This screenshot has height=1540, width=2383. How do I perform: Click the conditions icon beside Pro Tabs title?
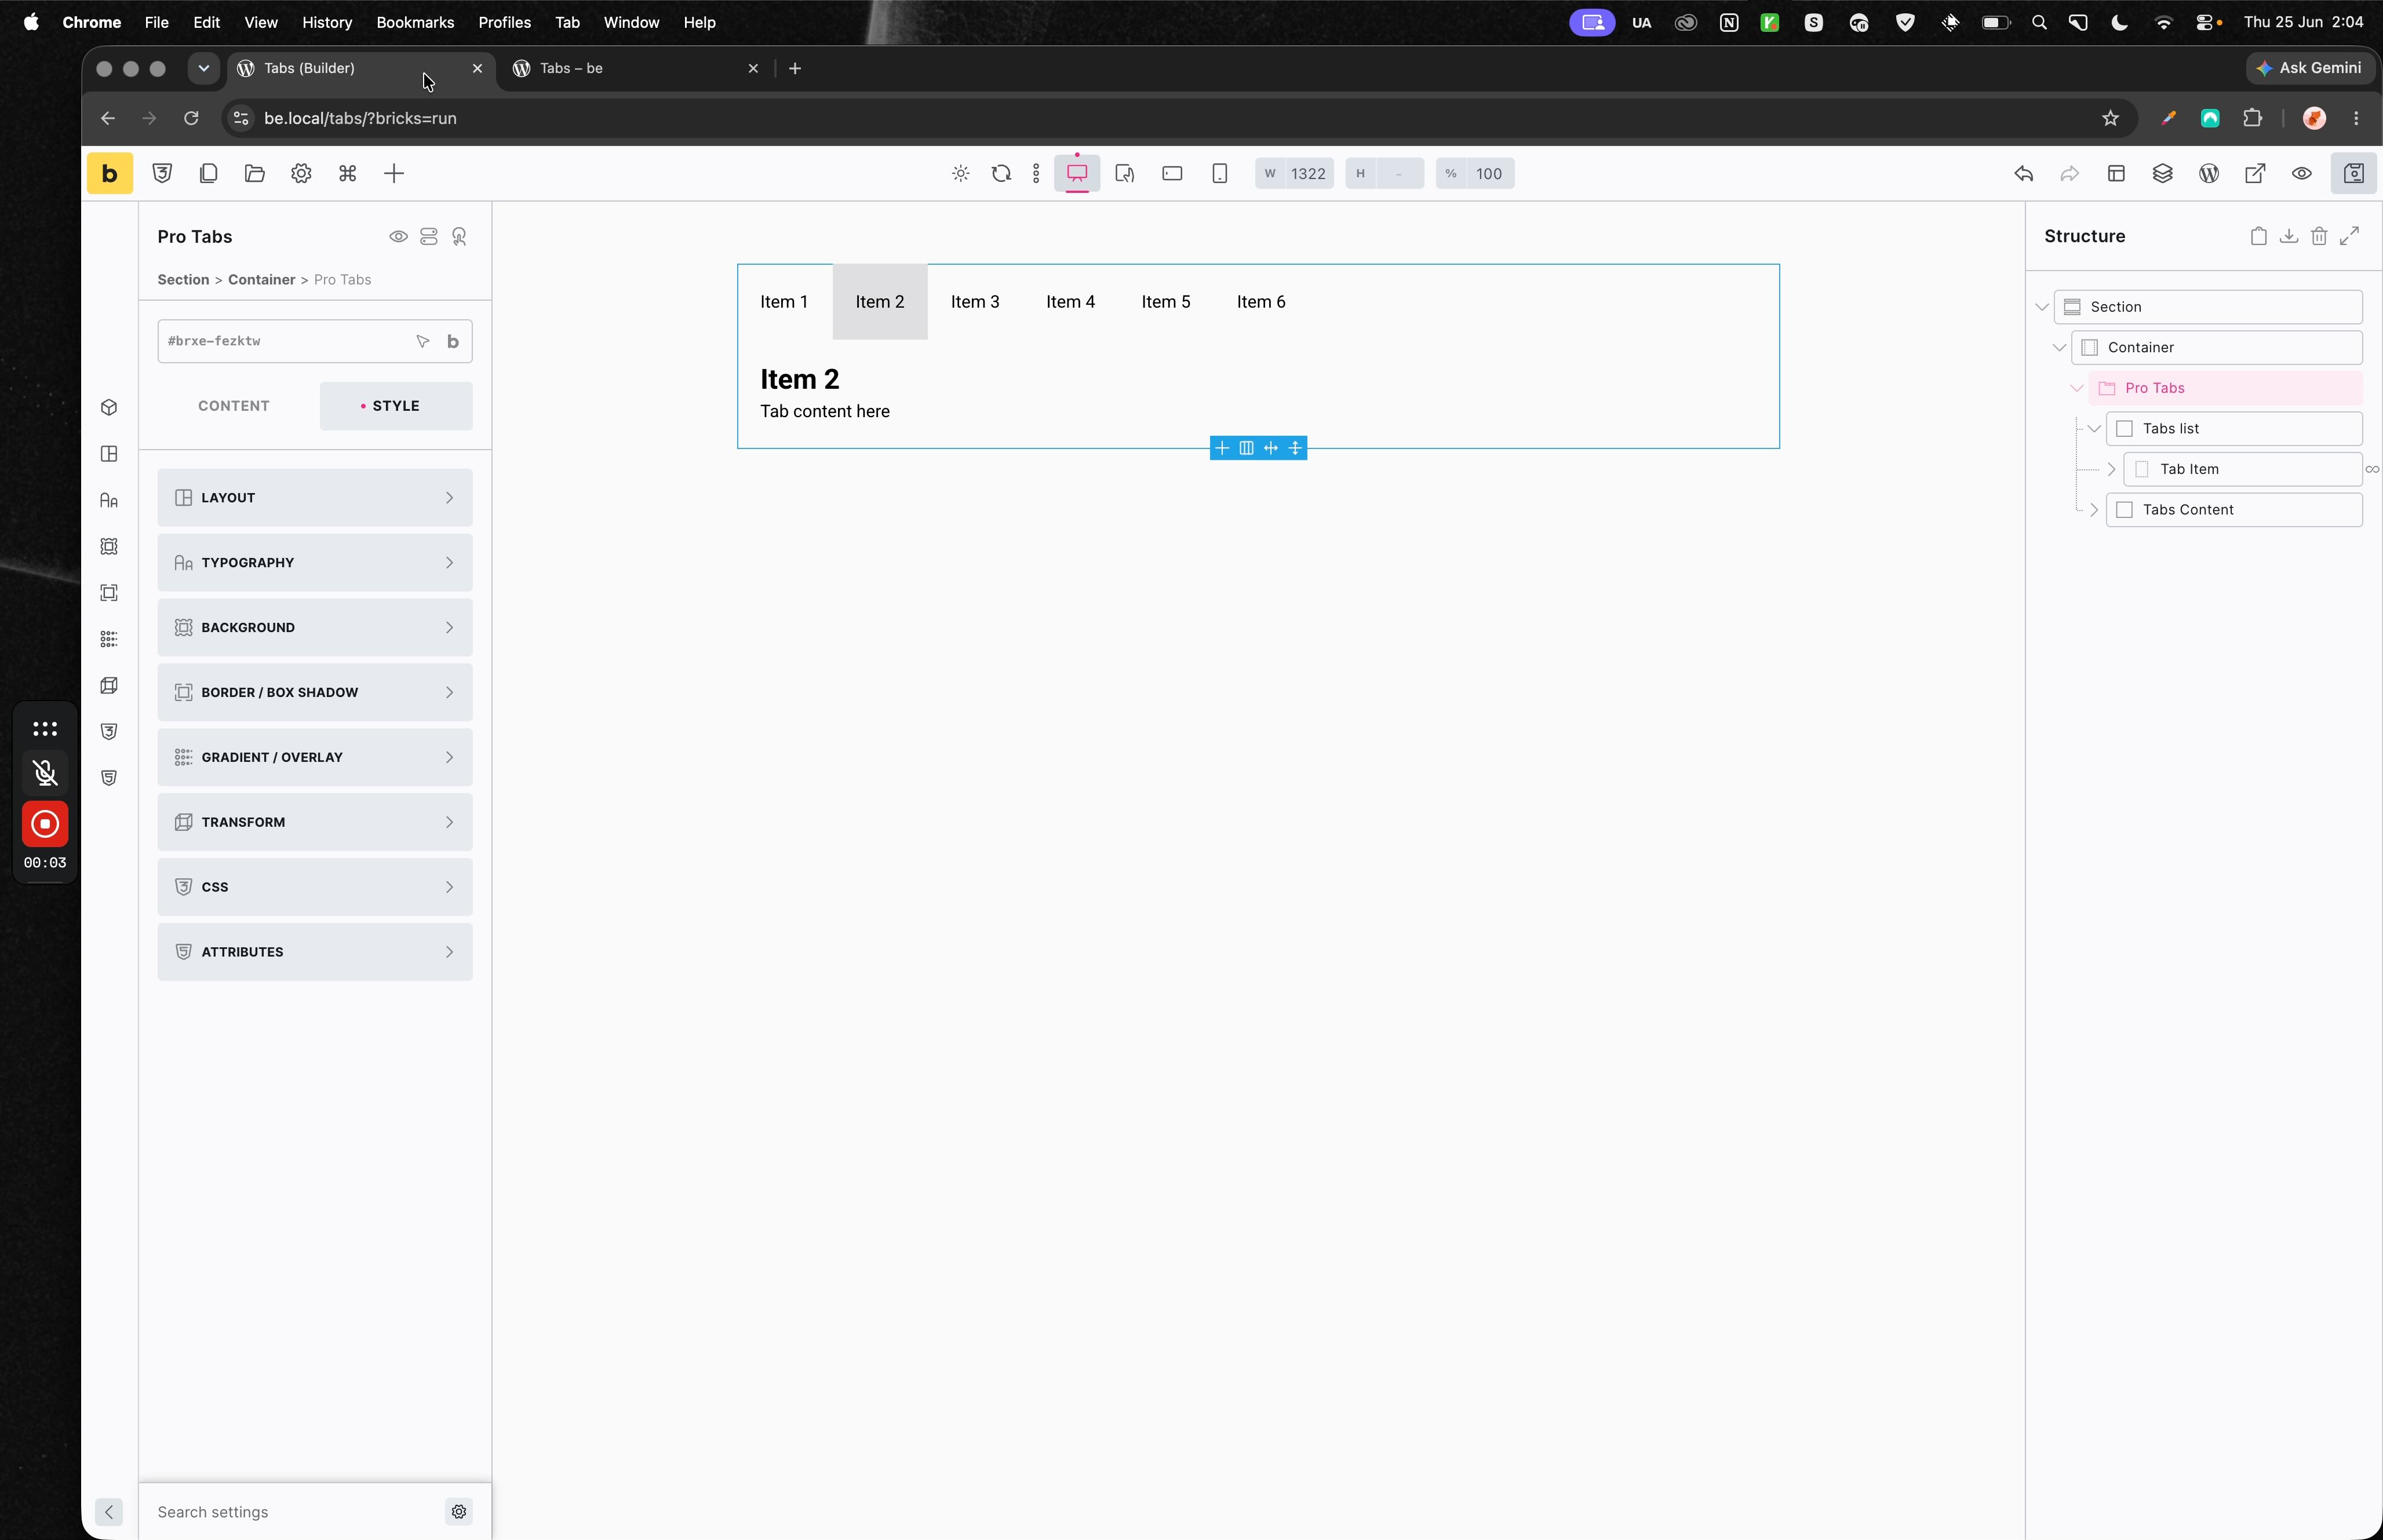(428, 237)
